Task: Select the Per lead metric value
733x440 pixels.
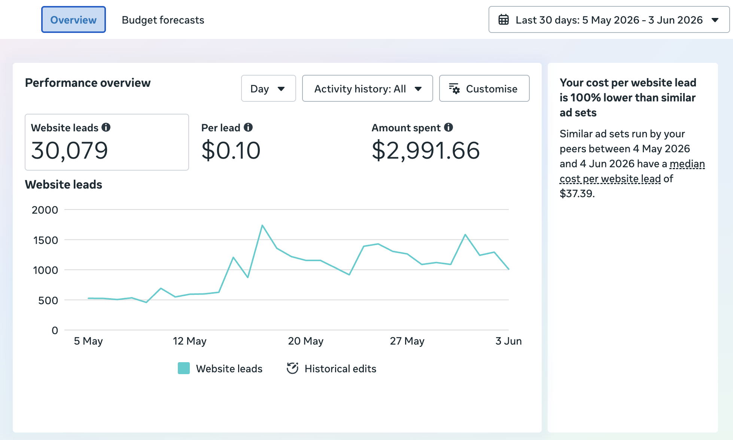Action: point(231,150)
